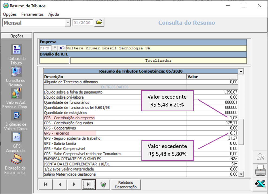This screenshot has height=194, width=268.
Task: Click the table vertical scrollbar thumb
Action: (x=241, y=132)
